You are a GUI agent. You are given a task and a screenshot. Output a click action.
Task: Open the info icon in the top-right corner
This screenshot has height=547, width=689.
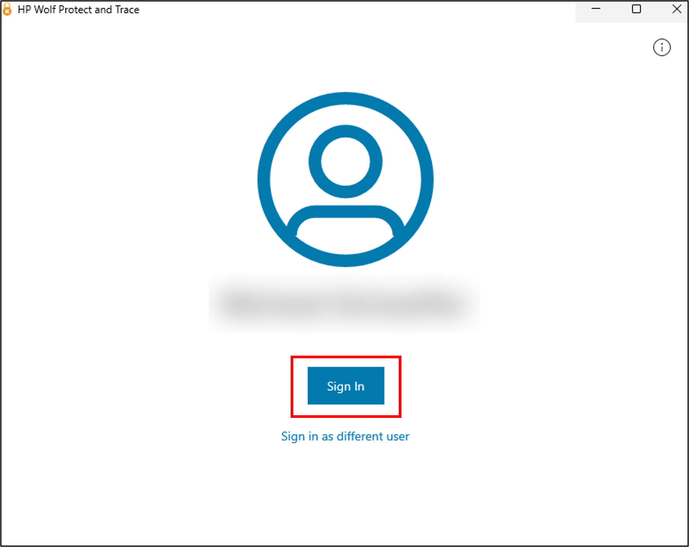662,47
